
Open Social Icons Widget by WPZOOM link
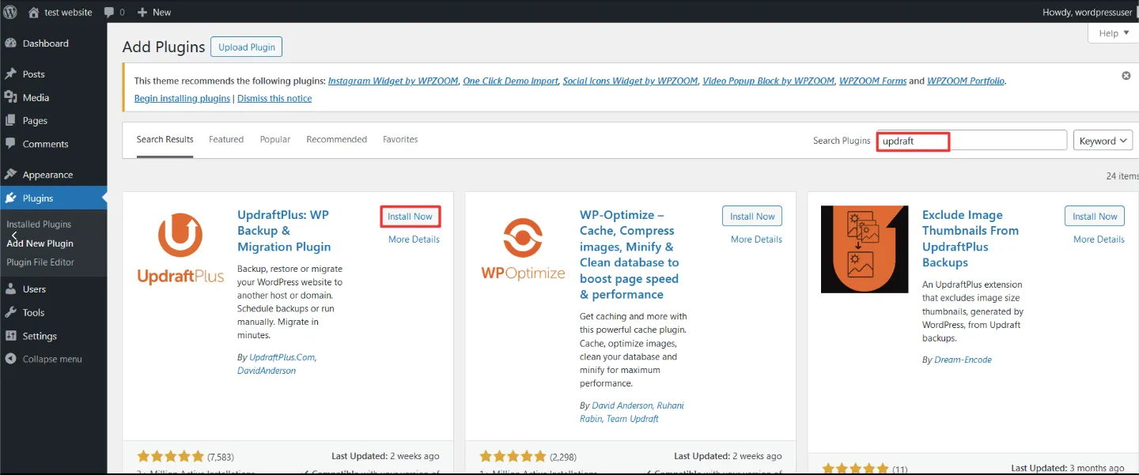click(x=630, y=81)
